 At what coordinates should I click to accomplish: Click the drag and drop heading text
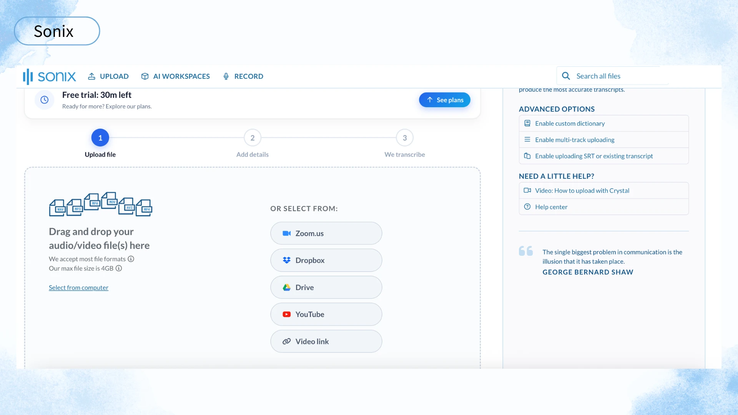pos(99,238)
